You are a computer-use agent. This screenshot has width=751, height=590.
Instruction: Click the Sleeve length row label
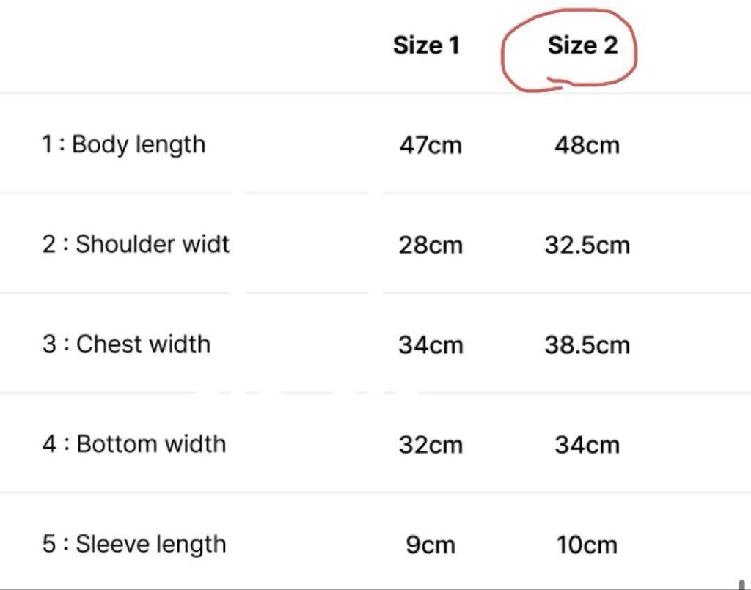coord(133,544)
